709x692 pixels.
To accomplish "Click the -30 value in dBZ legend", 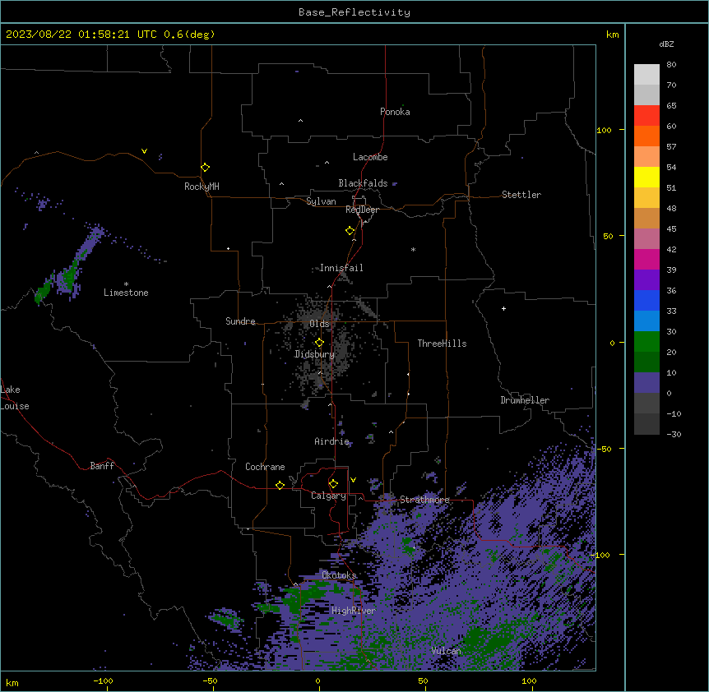I will tap(674, 434).
